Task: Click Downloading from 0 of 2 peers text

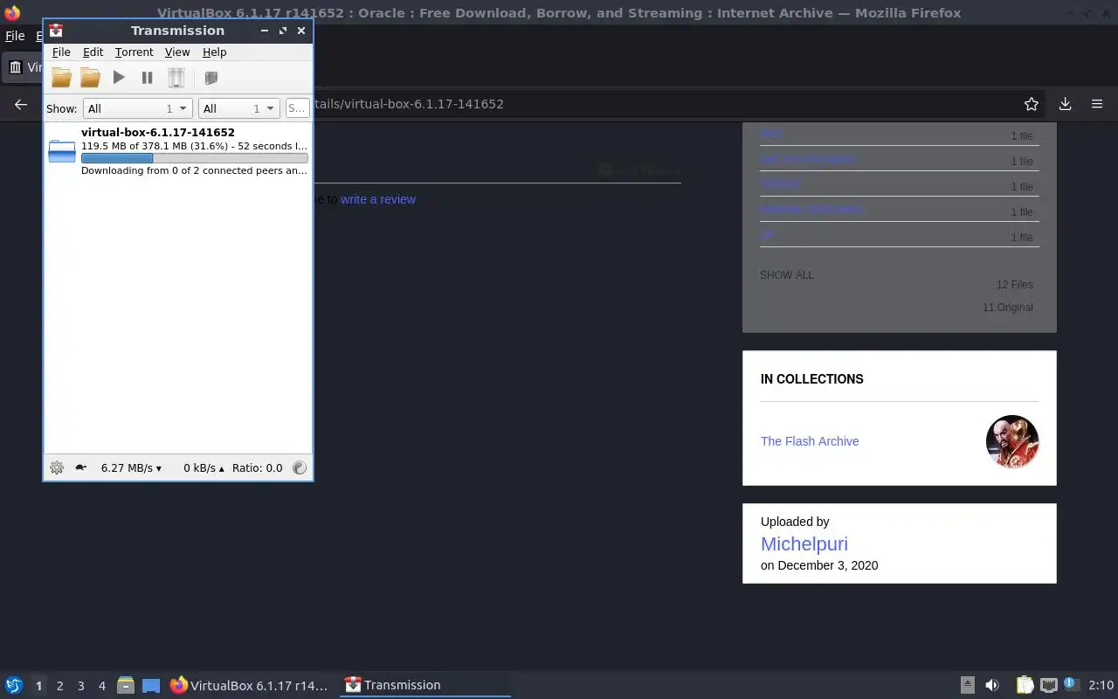Action: [194, 170]
